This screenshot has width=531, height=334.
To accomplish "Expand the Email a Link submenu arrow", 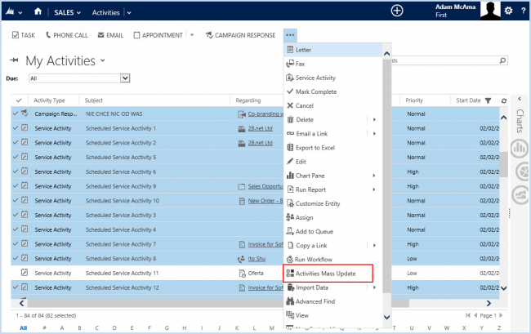I will (374, 133).
